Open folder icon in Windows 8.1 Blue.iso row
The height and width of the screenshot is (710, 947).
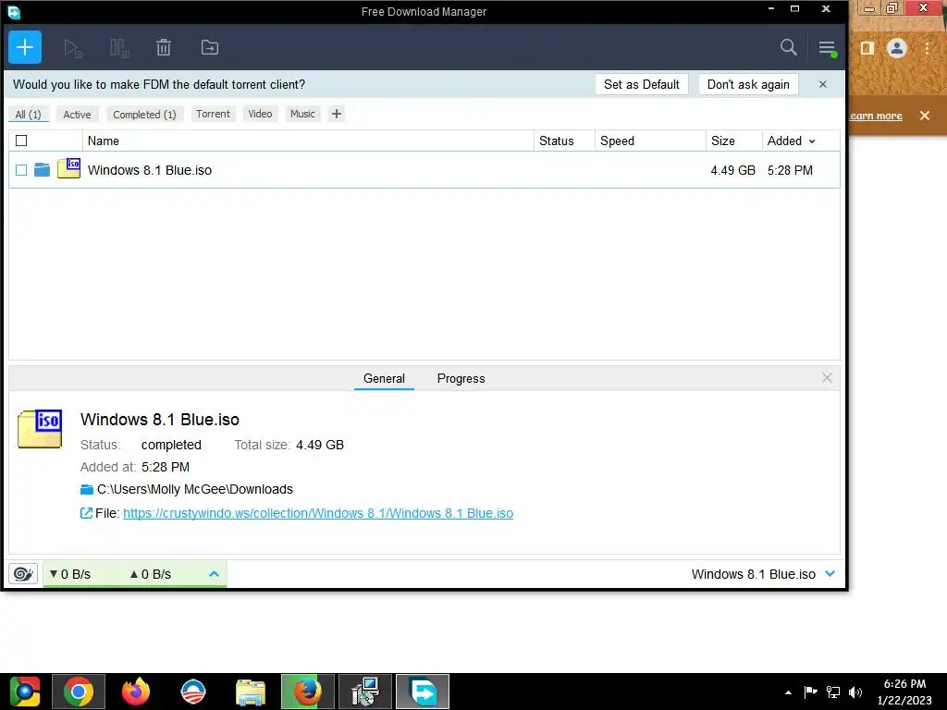[x=42, y=170]
